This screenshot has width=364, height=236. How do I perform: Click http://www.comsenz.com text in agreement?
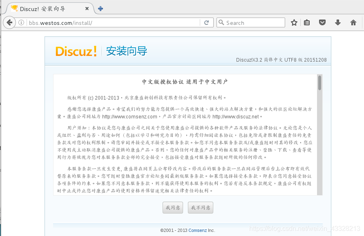coord(130,116)
